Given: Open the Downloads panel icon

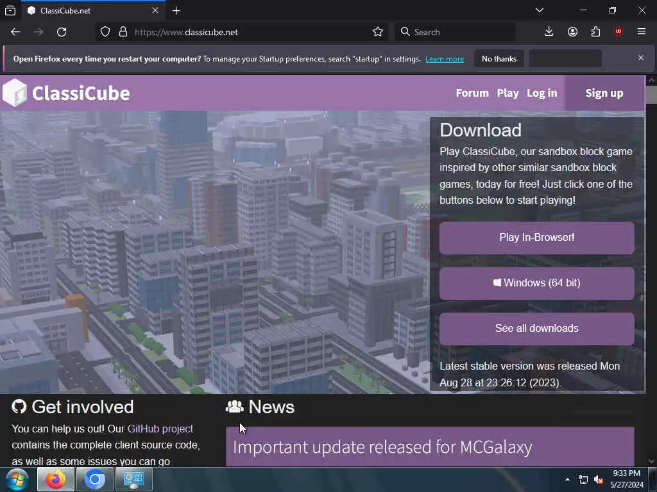Looking at the screenshot, I should click(549, 32).
